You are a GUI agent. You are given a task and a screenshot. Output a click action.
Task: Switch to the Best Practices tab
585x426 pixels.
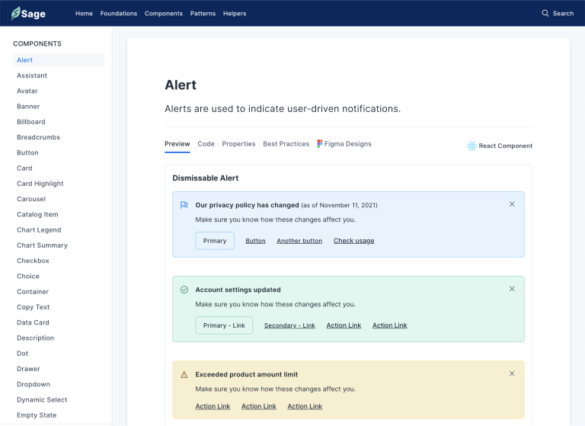pos(286,143)
